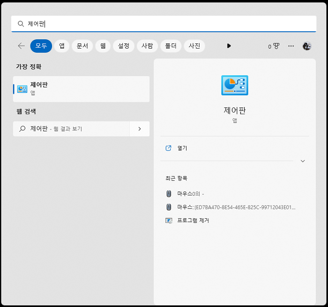Go back with the left arrow

(22, 46)
